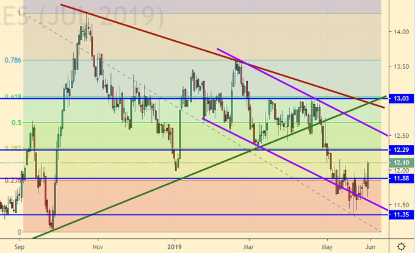Click the 13.03 blue price label

pos(401,98)
